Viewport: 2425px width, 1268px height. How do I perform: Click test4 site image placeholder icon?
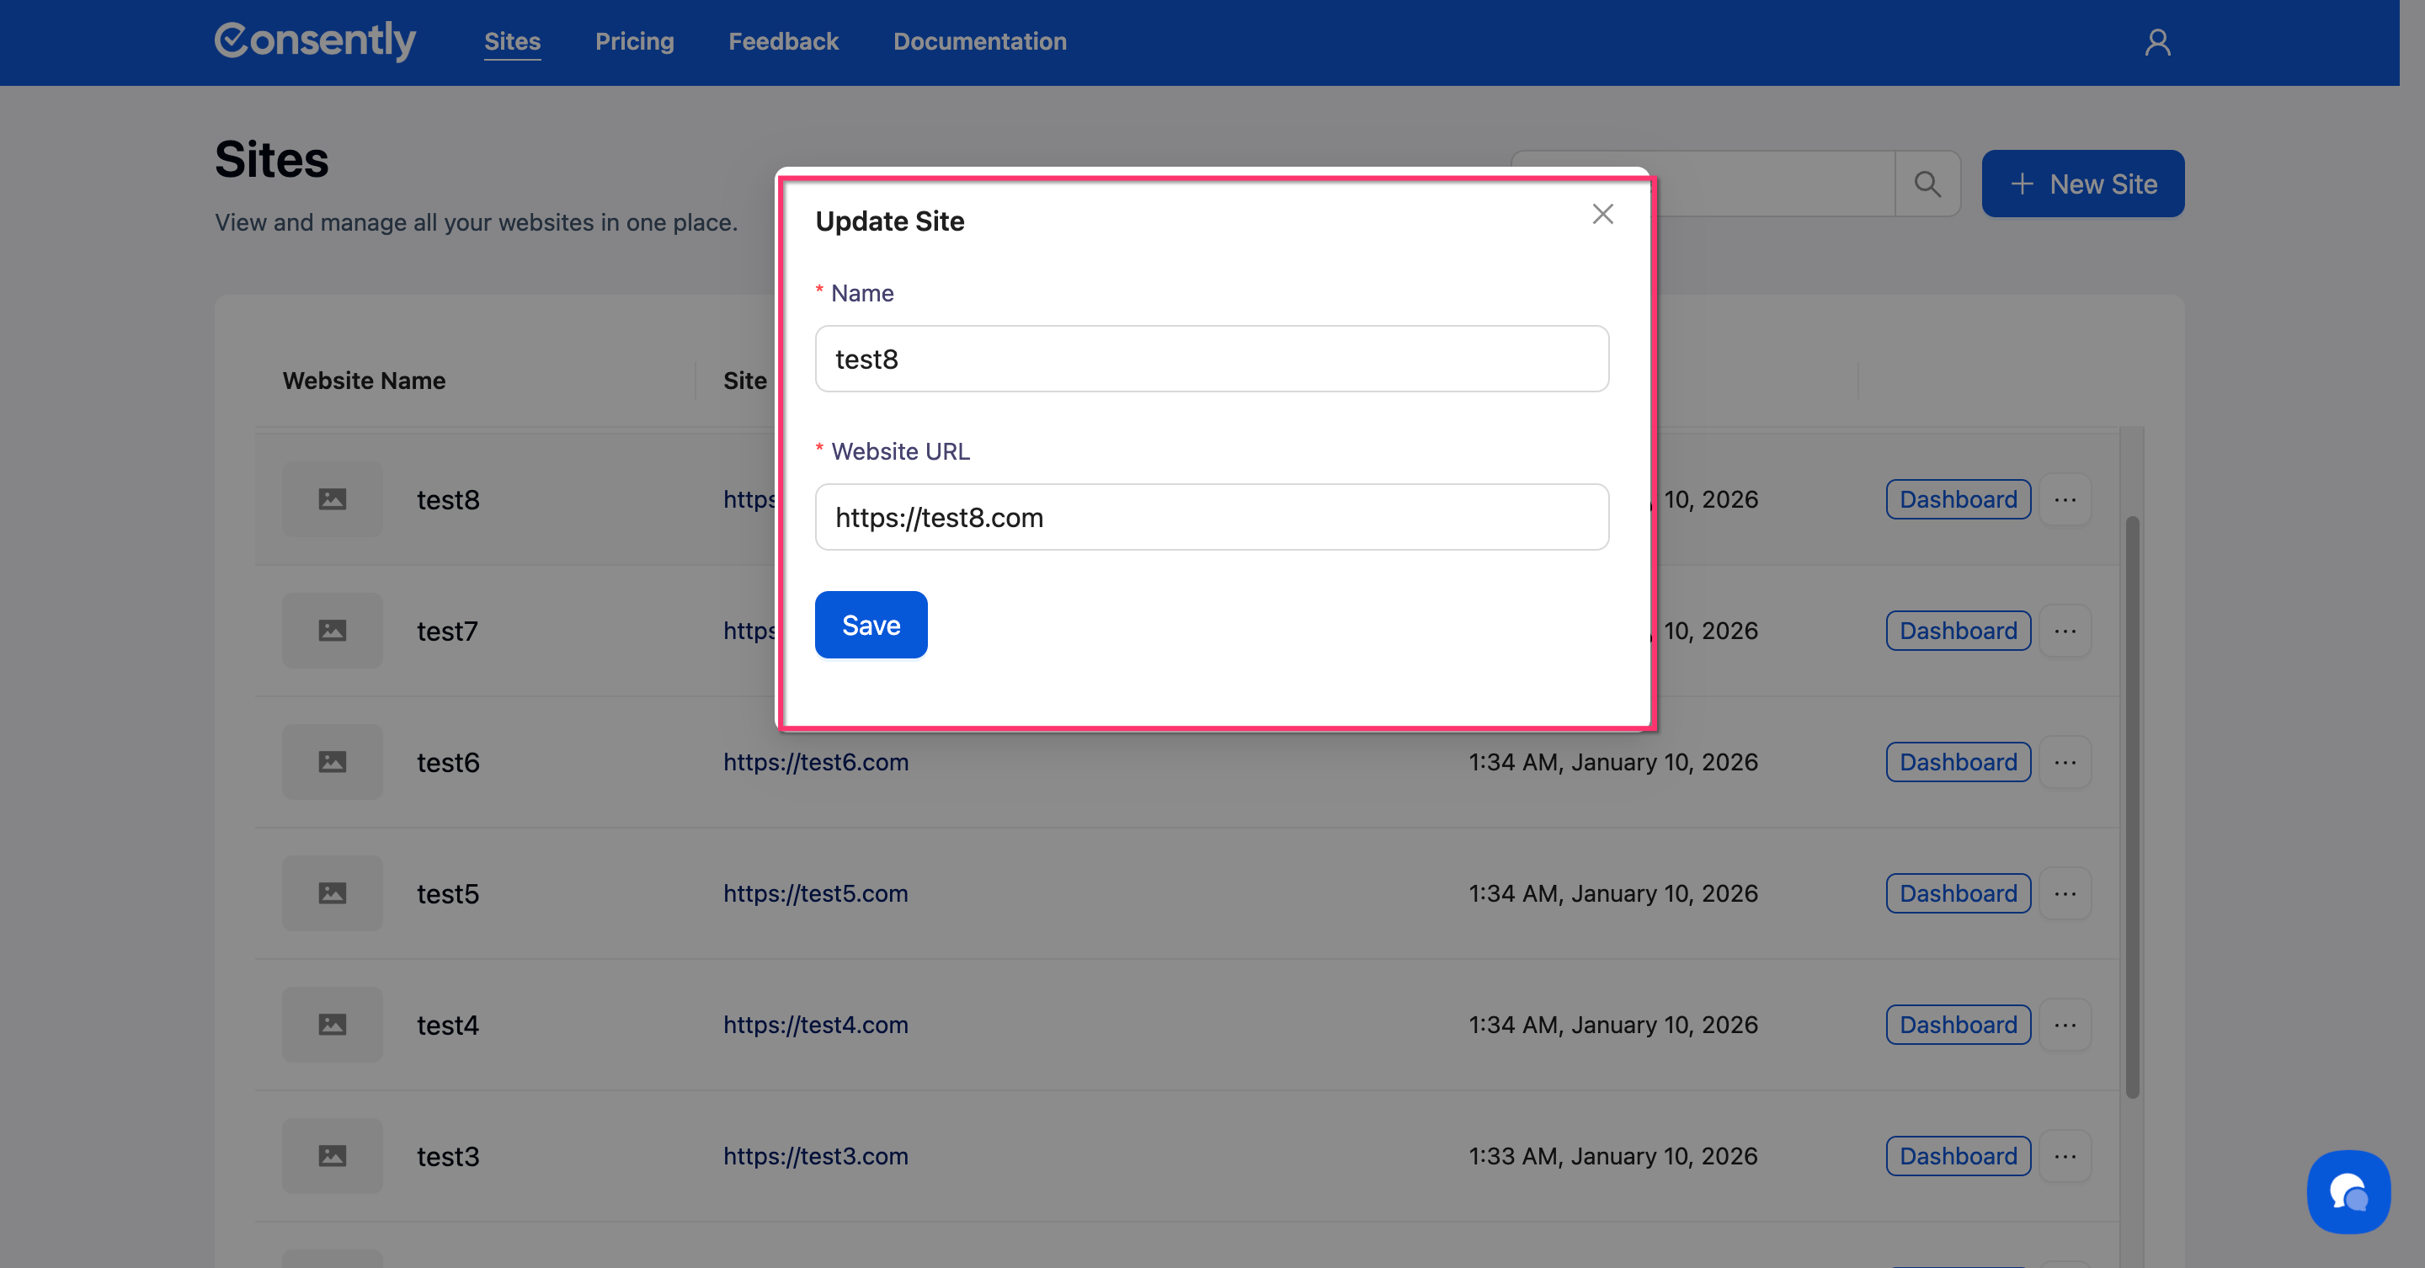click(x=333, y=1024)
